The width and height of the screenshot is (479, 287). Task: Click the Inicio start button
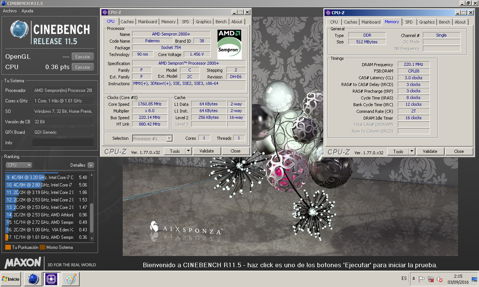click(x=10, y=279)
